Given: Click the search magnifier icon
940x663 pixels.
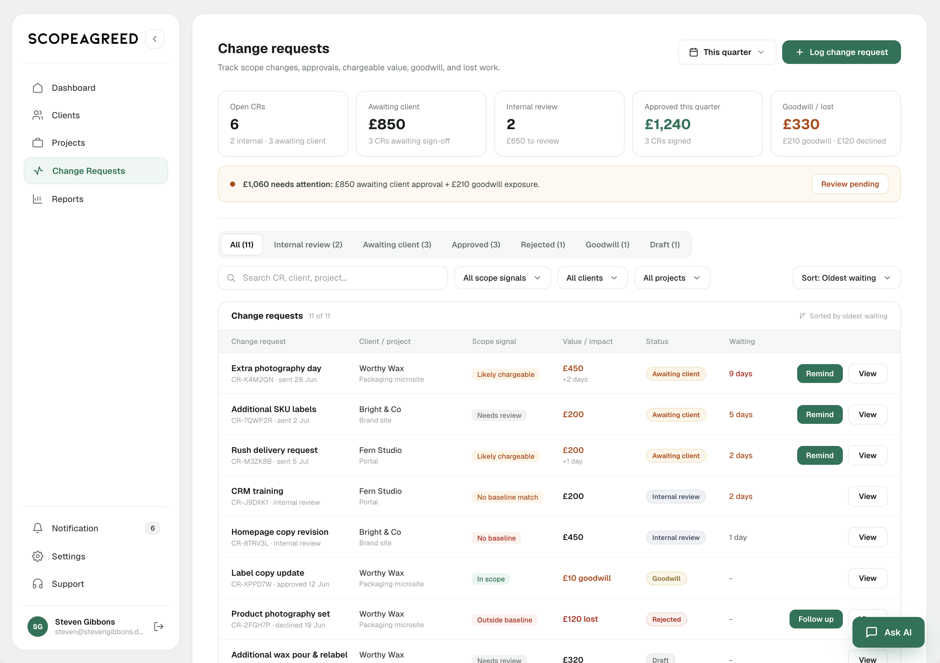Looking at the screenshot, I should 231,278.
